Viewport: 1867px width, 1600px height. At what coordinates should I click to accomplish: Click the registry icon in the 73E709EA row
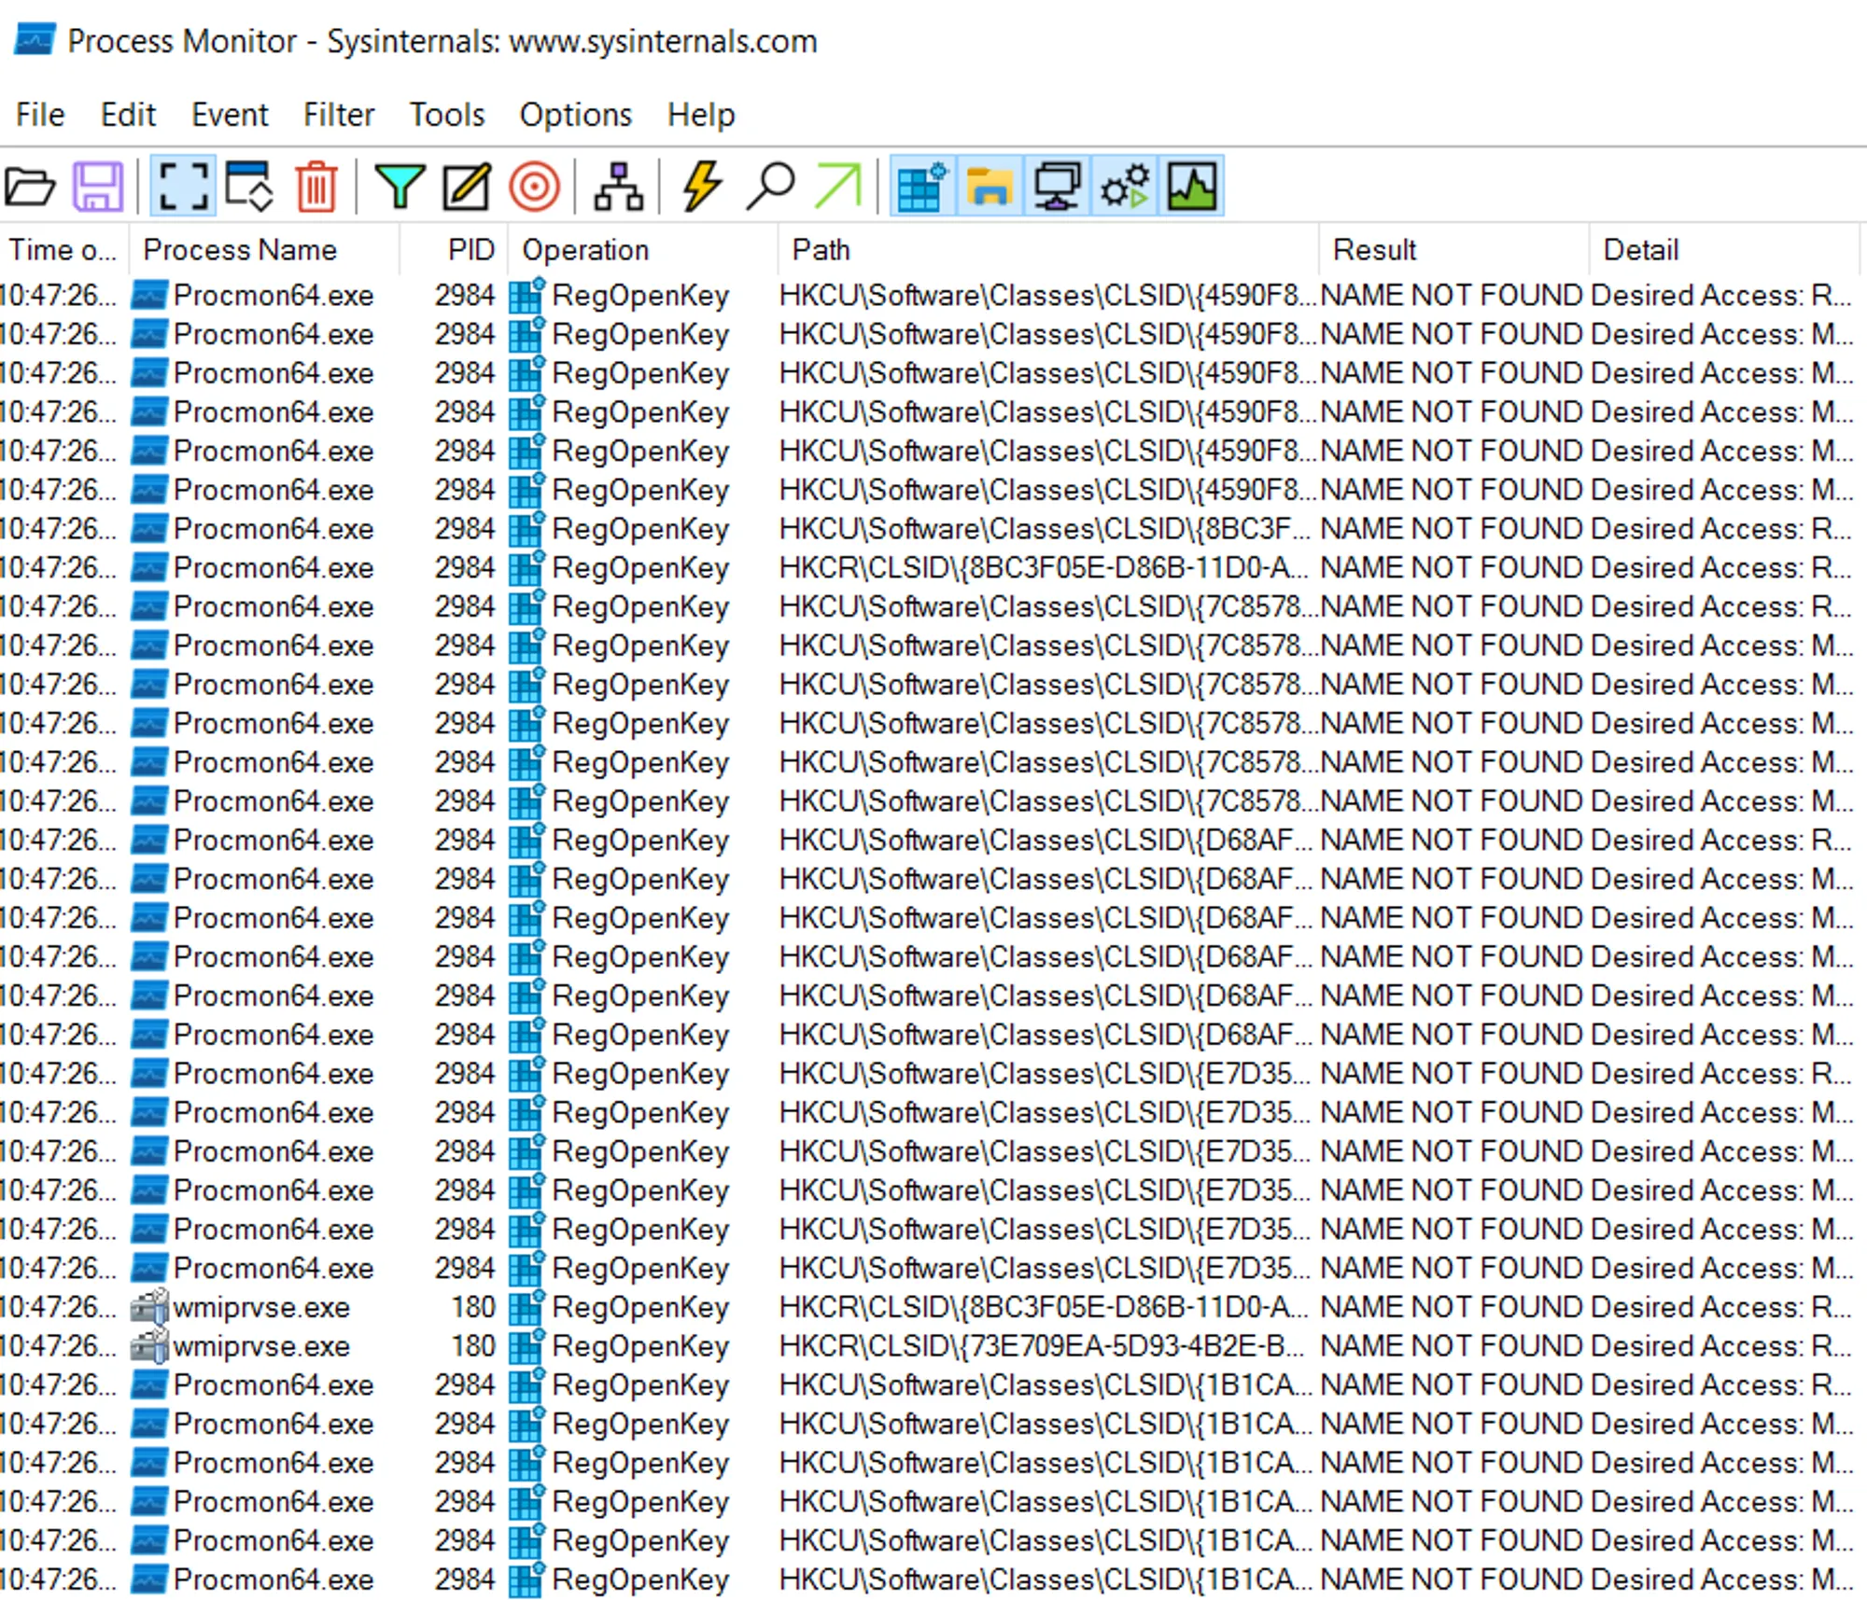pyautogui.click(x=526, y=1347)
